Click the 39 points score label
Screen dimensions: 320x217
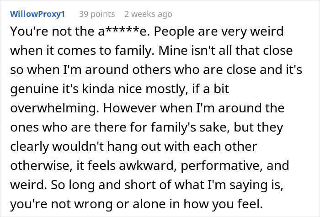click(97, 14)
